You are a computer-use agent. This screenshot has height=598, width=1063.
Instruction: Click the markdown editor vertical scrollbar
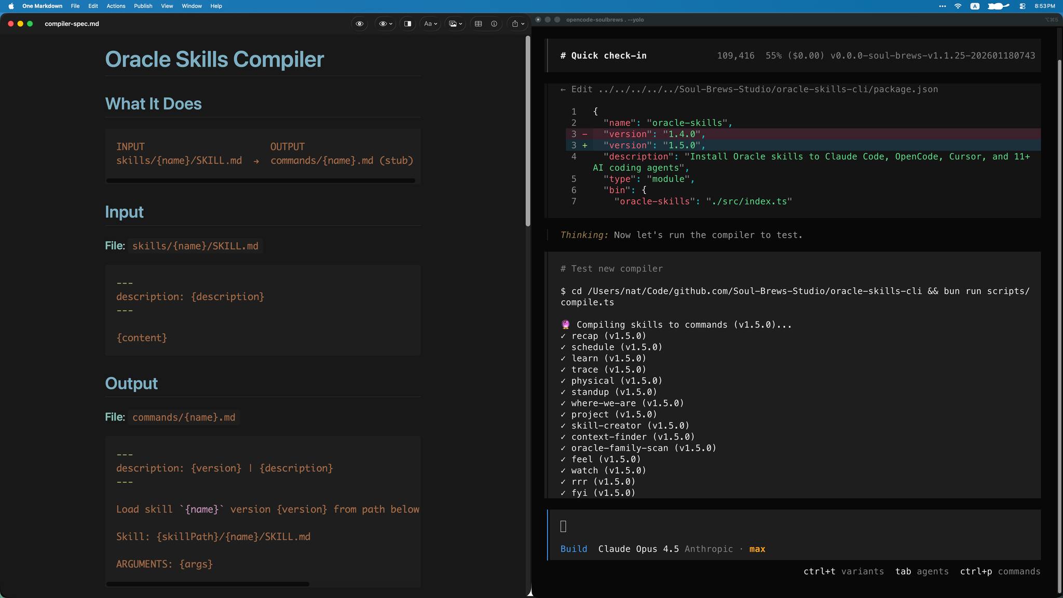point(527,131)
